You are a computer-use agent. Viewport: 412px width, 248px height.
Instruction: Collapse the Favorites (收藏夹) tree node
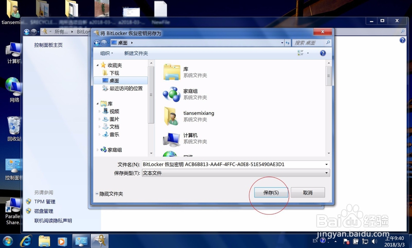pos(98,65)
